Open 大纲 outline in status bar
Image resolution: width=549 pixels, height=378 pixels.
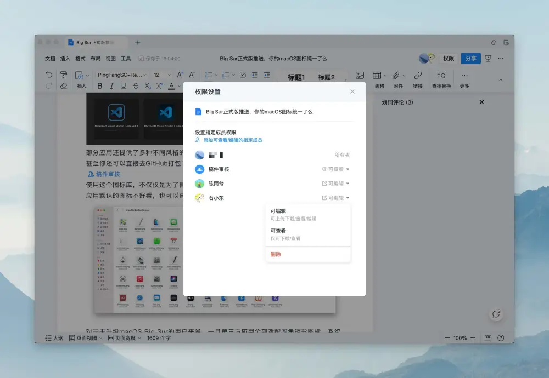pyautogui.click(x=54, y=338)
